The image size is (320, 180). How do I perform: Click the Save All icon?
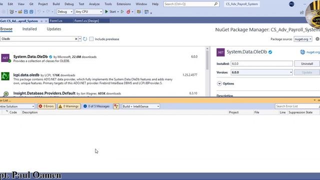coord(31,12)
